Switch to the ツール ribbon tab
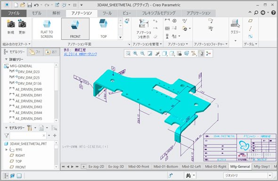This screenshot has width=278, height=181. [107, 13]
